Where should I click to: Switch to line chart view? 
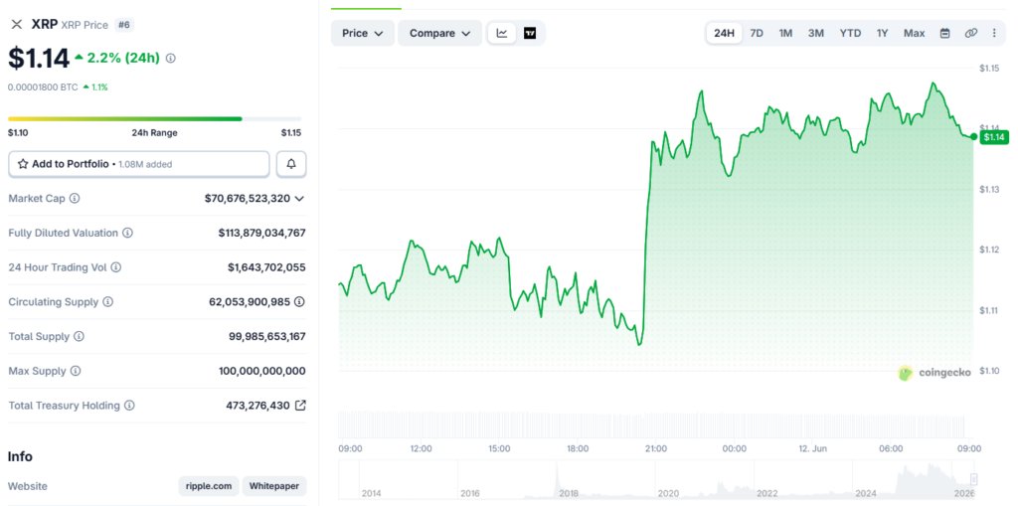click(502, 33)
